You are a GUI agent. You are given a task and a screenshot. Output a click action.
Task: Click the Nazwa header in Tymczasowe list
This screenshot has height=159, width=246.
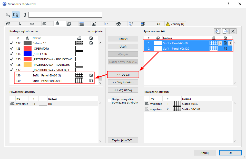coord(168,38)
